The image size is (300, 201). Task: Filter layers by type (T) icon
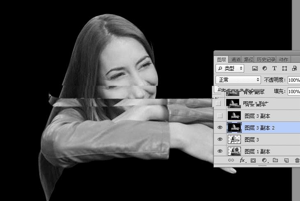click(x=275, y=68)
